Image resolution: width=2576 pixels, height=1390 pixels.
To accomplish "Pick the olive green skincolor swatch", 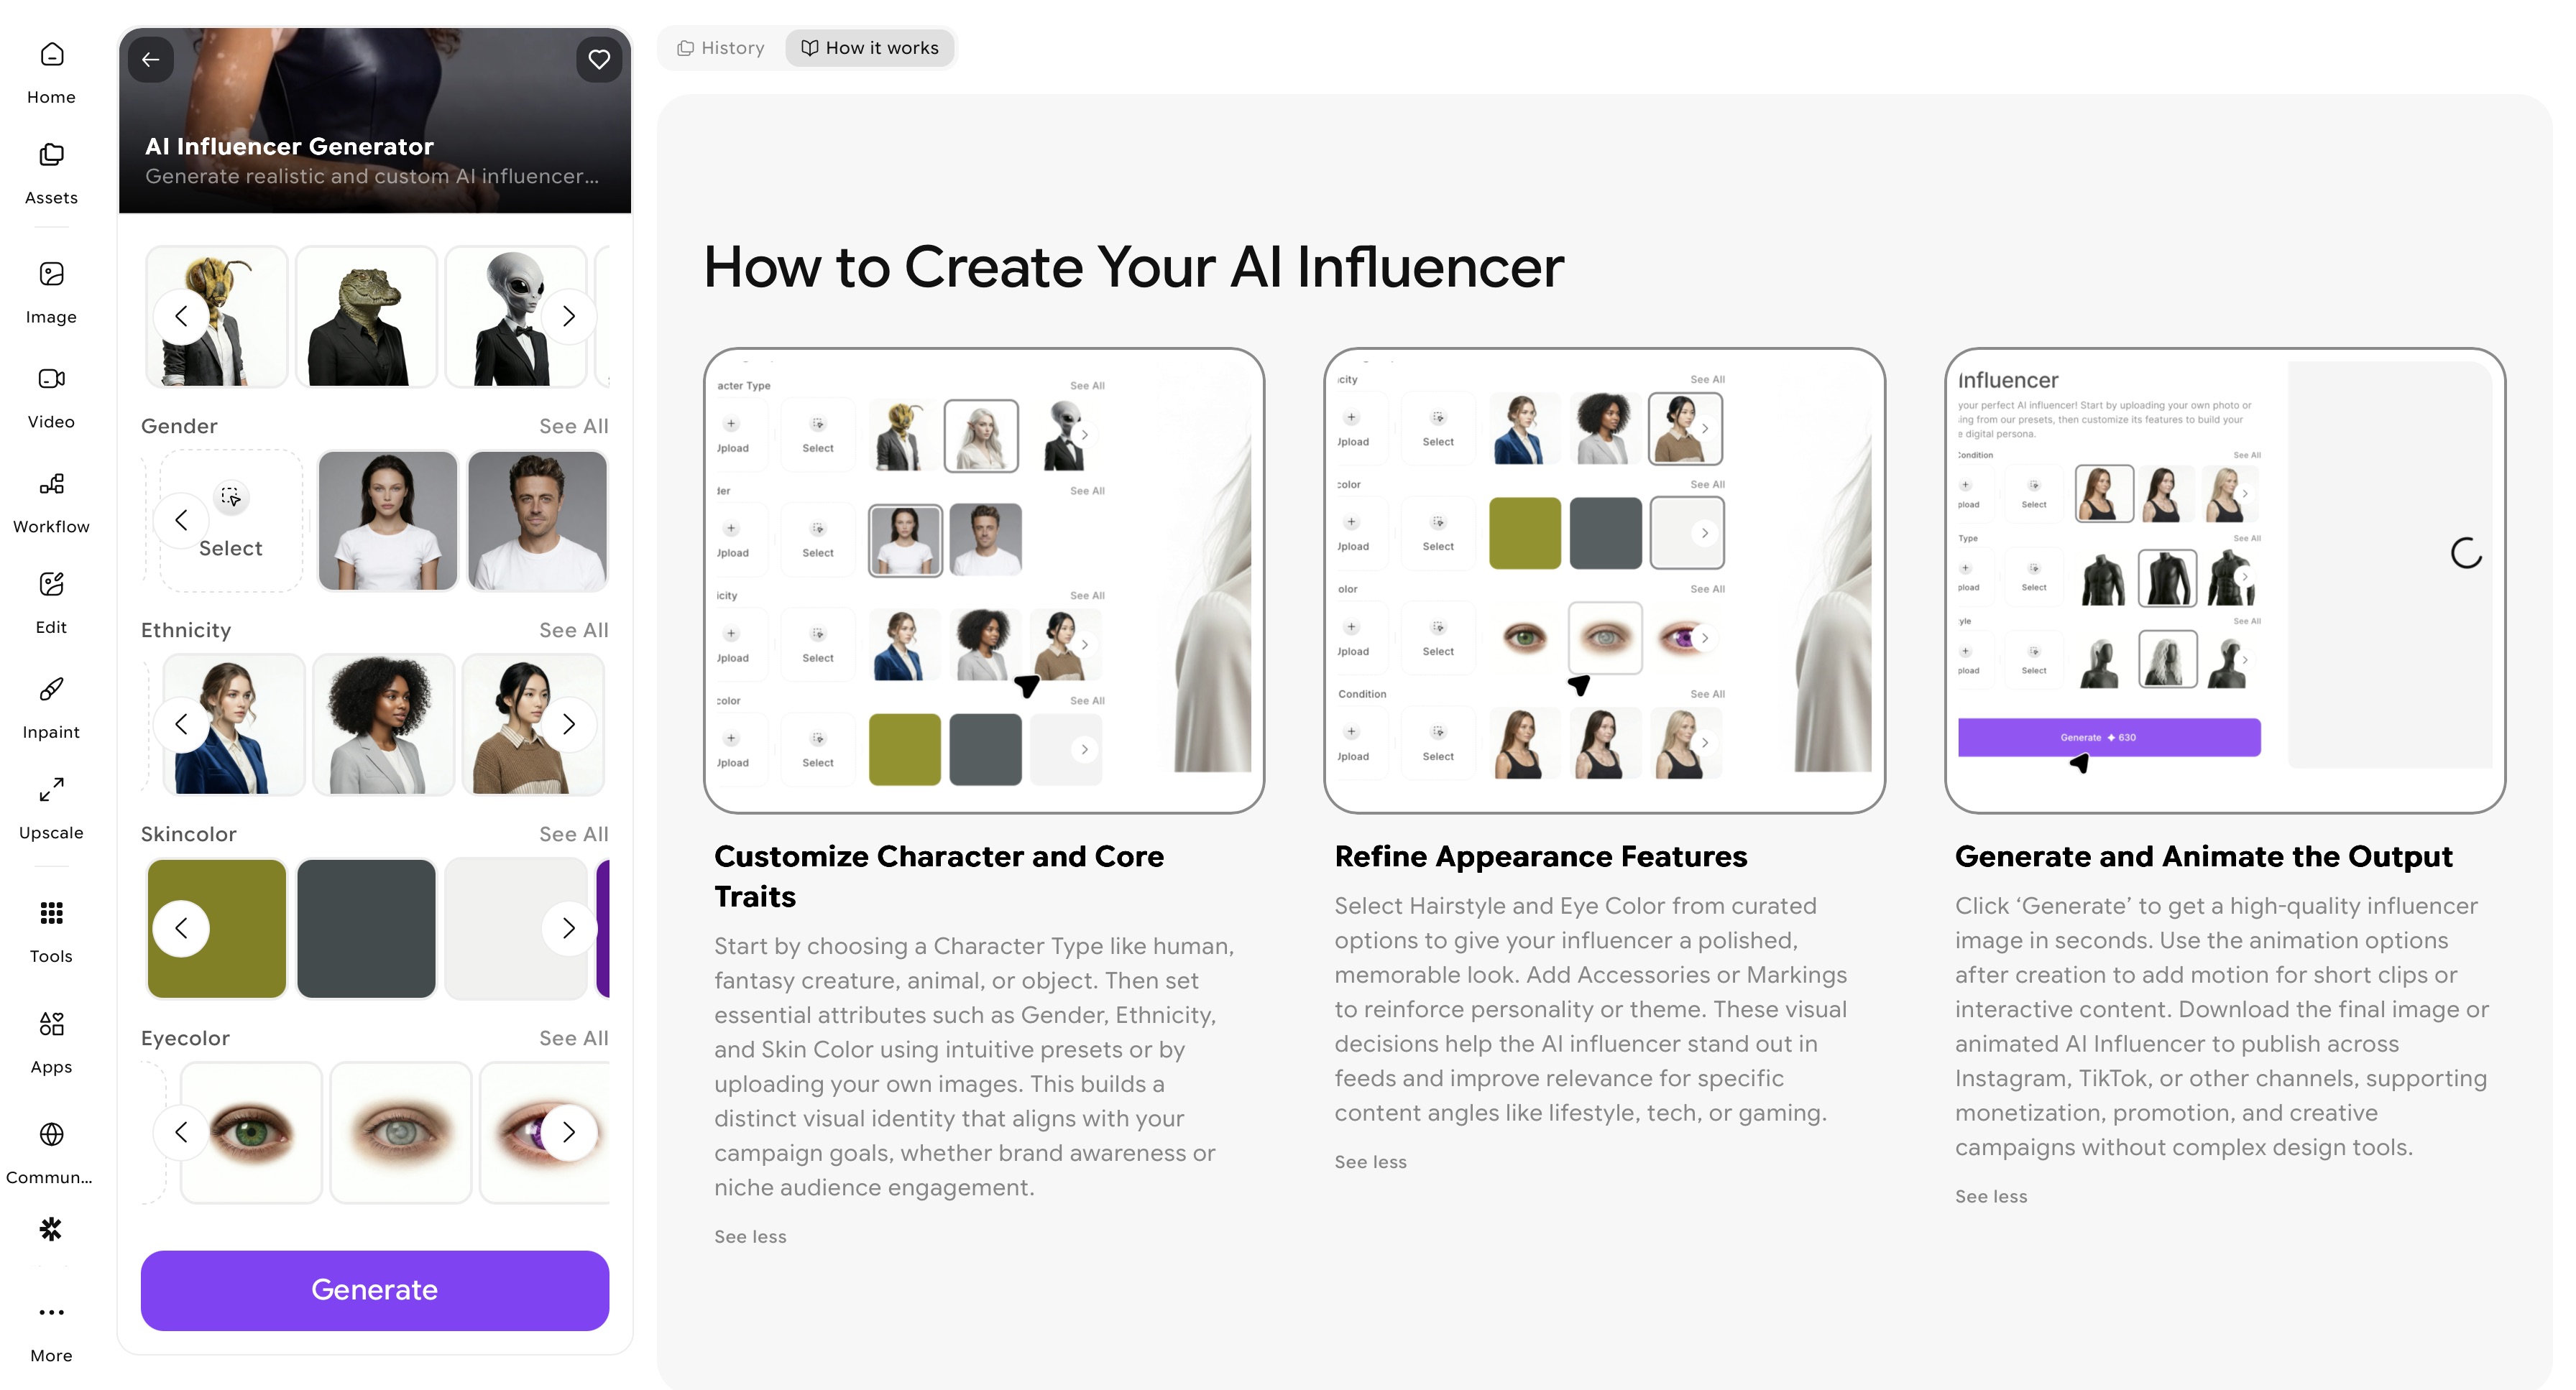I will click(x=217, y=928).
